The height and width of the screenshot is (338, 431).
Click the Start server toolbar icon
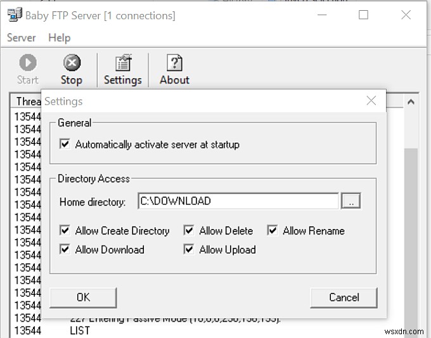pyautogui.click(x=27, y=69)
